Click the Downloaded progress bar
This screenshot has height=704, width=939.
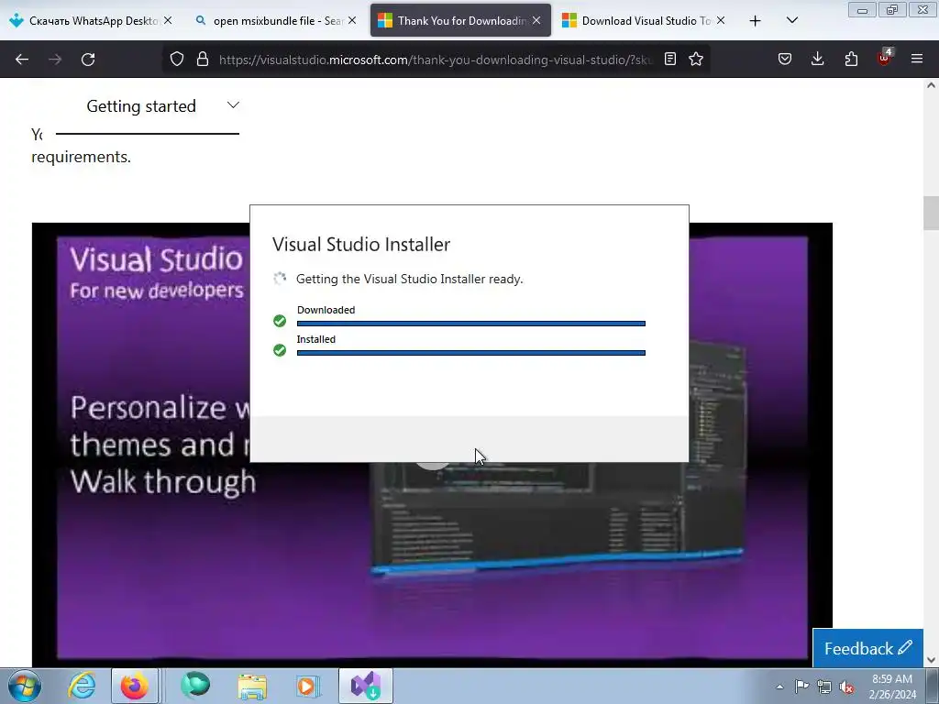[x=470, y=324]
